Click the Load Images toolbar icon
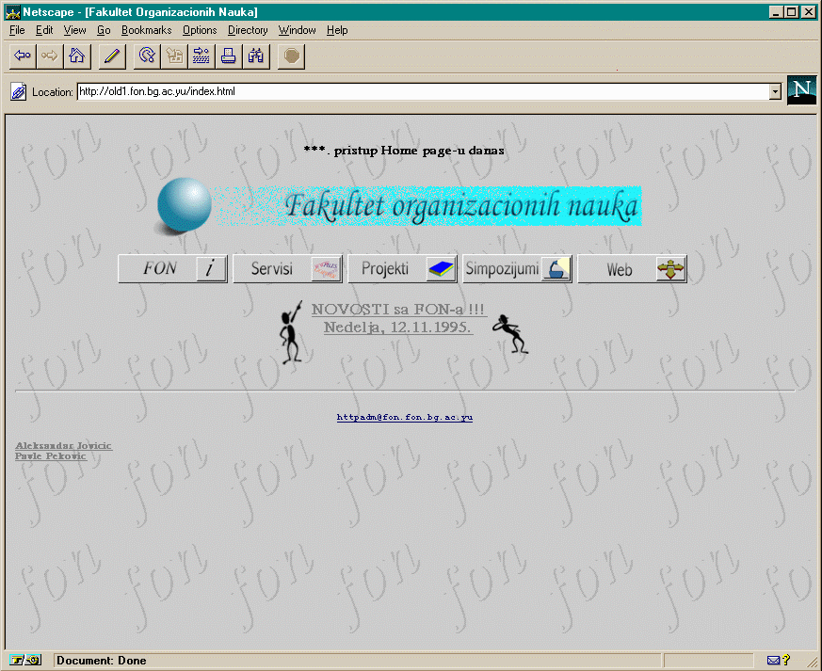The height and width of the screenshot is (671, 822). point(174,56)
